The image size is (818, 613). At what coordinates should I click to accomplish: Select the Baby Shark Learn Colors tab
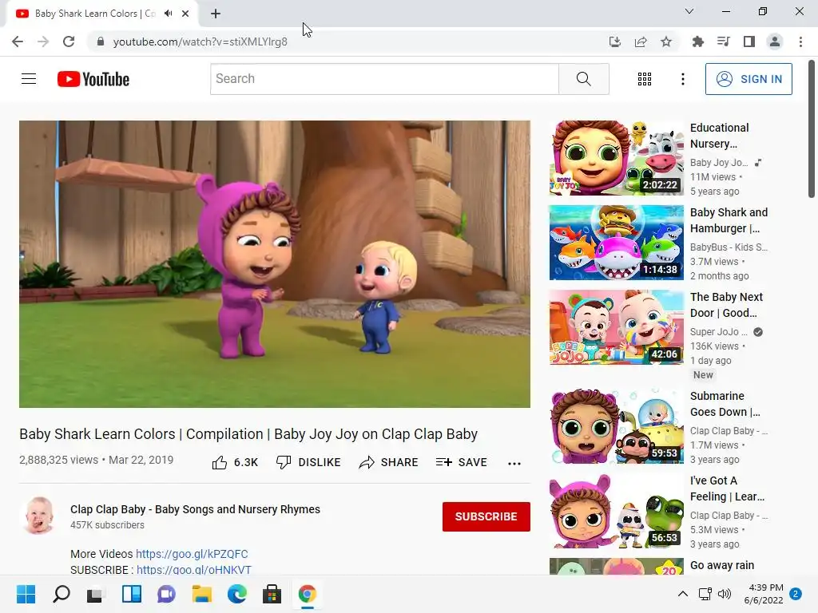click(95, 14)
